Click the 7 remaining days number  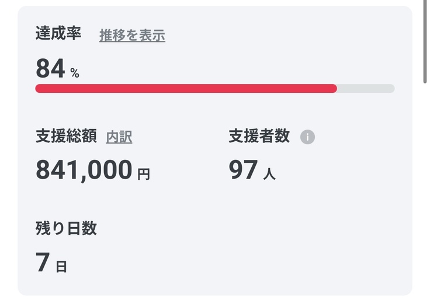[42, 262]
